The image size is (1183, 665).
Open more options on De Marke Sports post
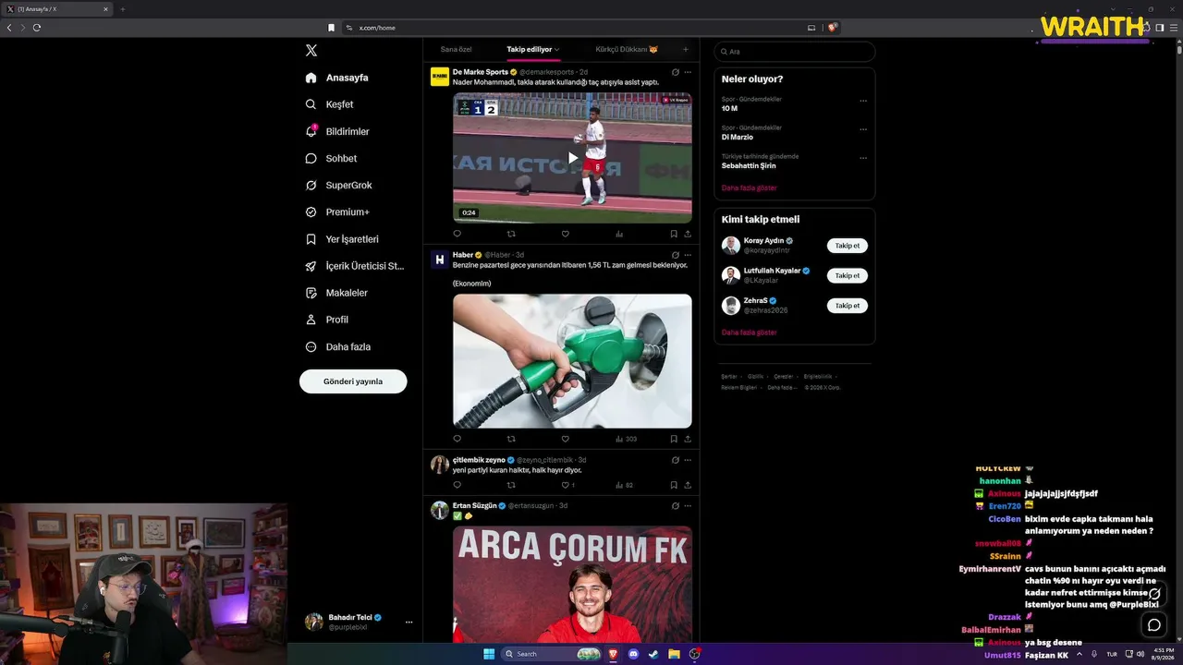pos(688,72)
